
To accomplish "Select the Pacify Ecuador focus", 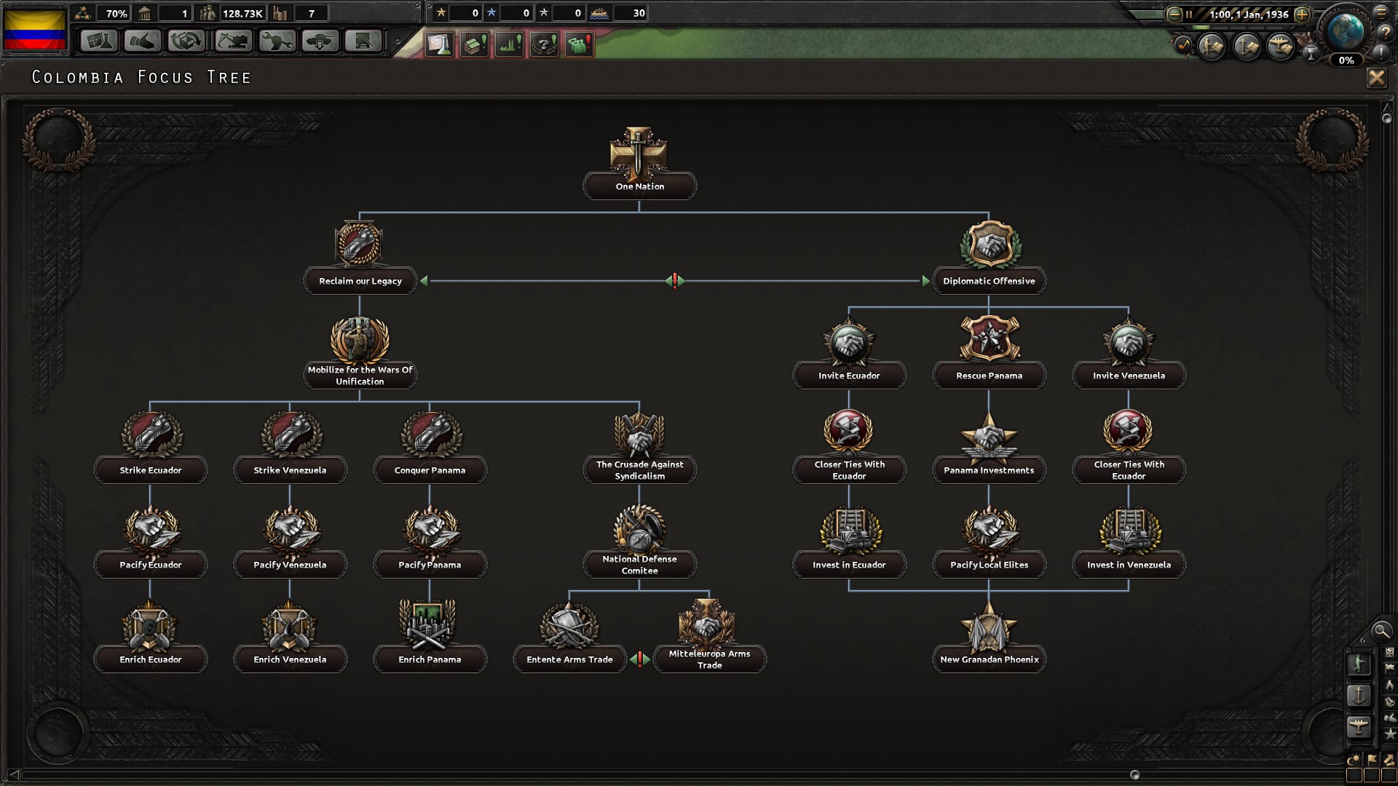I will click(x=151, y=543).
